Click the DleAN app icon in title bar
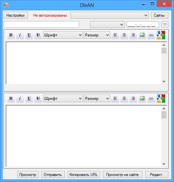The image size is (174, 182). coord(6,5)
